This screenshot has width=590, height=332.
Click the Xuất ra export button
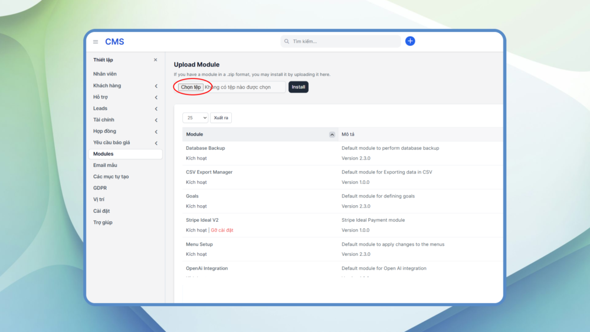(221, 118)
